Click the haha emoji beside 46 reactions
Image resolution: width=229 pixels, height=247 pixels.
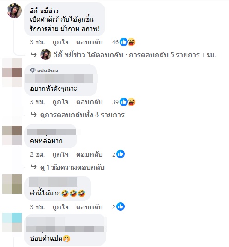(x=131, y=42)
